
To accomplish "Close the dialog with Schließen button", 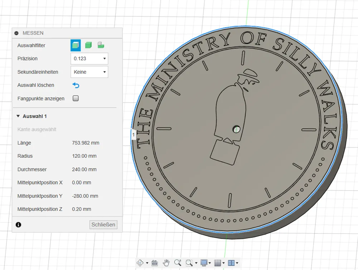I will (x=103, y=225).
